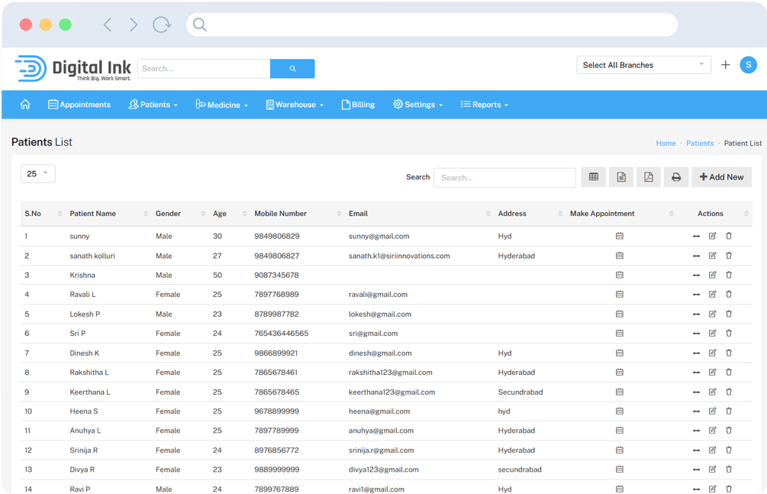Image resolution: width=767 pixels, height=494 pixels.
Task: Edit the record for sanath kolluri
Action: (x=712, y=256)
